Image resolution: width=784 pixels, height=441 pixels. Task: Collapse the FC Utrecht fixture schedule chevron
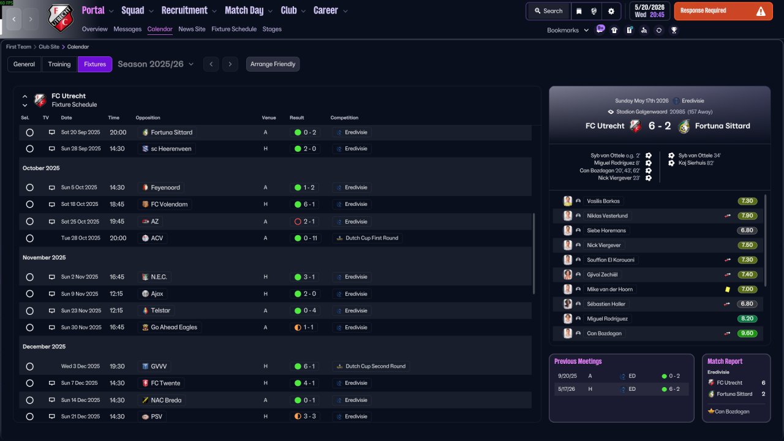coord(25,96)
